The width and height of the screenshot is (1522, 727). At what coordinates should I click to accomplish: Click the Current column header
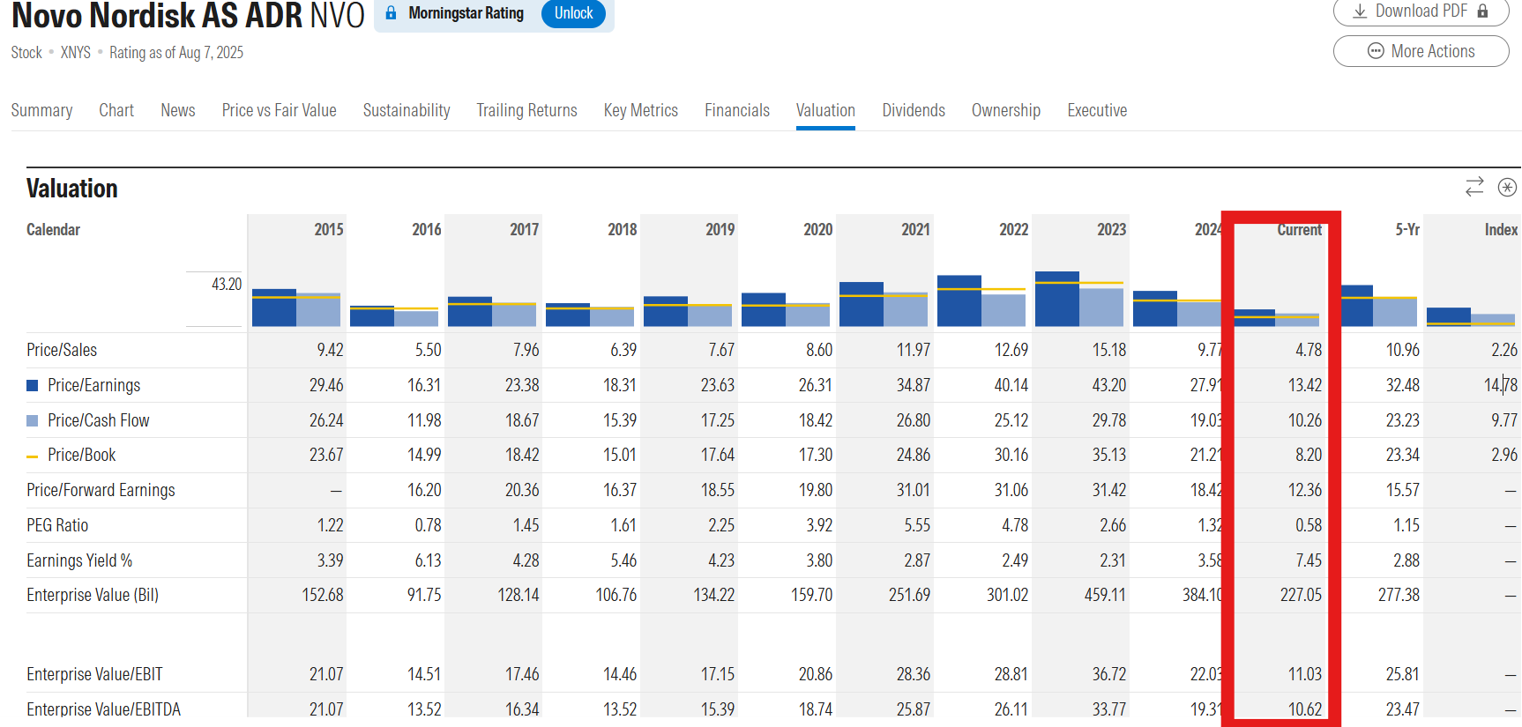point(1299,230)
